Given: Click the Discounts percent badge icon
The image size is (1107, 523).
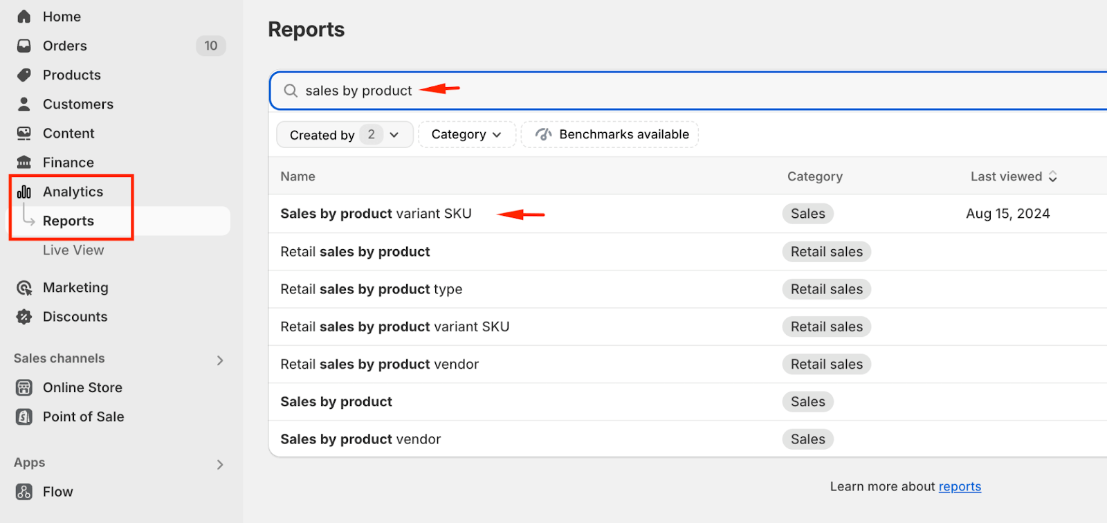Looking at the screenshot, I should [x=24, y=317].
